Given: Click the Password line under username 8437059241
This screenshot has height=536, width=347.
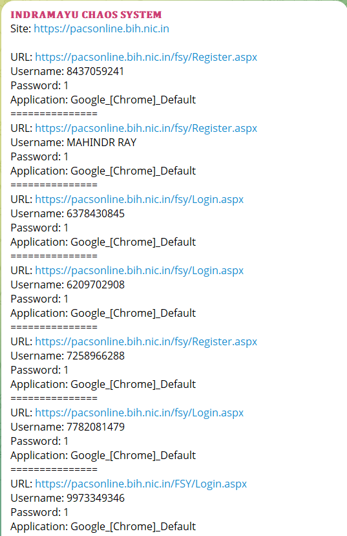Looking at the screenshot, I should click(x=39, y=85).
